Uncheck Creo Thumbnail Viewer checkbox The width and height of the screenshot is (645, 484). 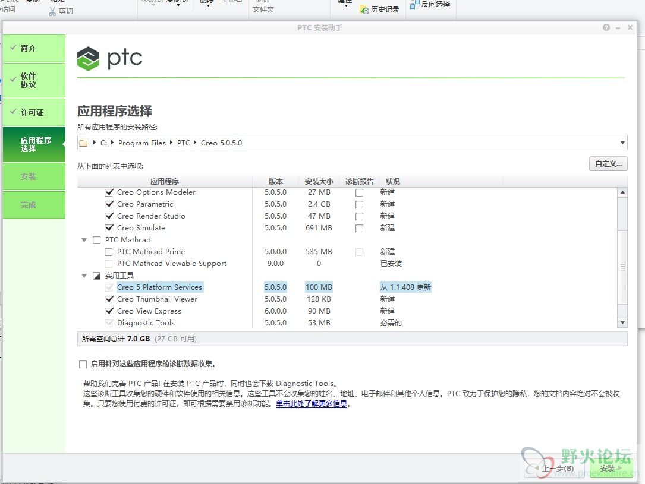click(109, 299)
